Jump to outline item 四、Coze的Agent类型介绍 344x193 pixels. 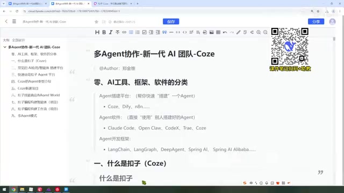[x=31, y=81]
